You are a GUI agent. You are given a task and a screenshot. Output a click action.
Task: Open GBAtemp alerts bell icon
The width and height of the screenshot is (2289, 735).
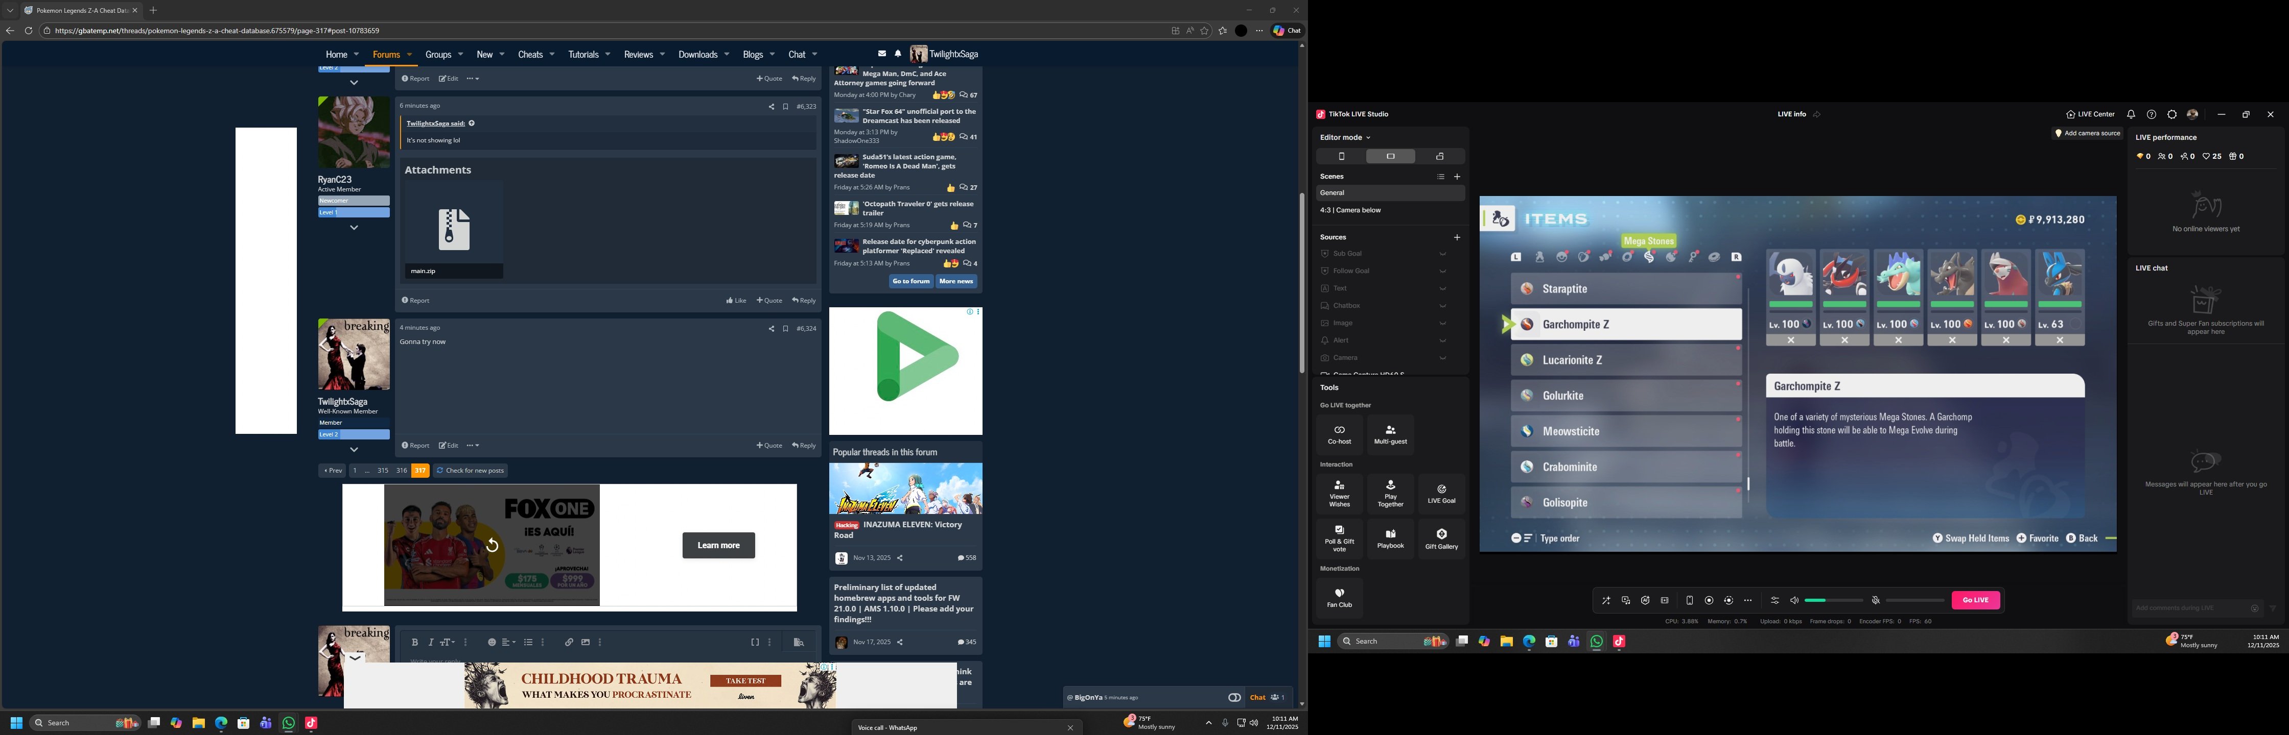(x=898, y=54)
